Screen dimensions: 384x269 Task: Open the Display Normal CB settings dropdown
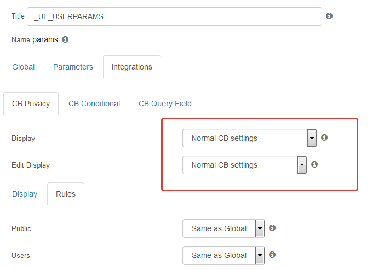point(250,138)
